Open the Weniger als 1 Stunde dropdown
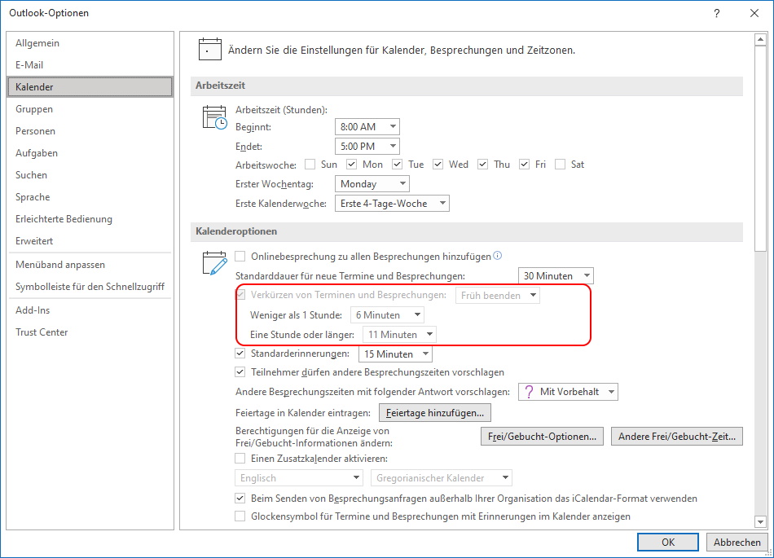This screenshot has width=774, height=558. (x=387, y=314)
